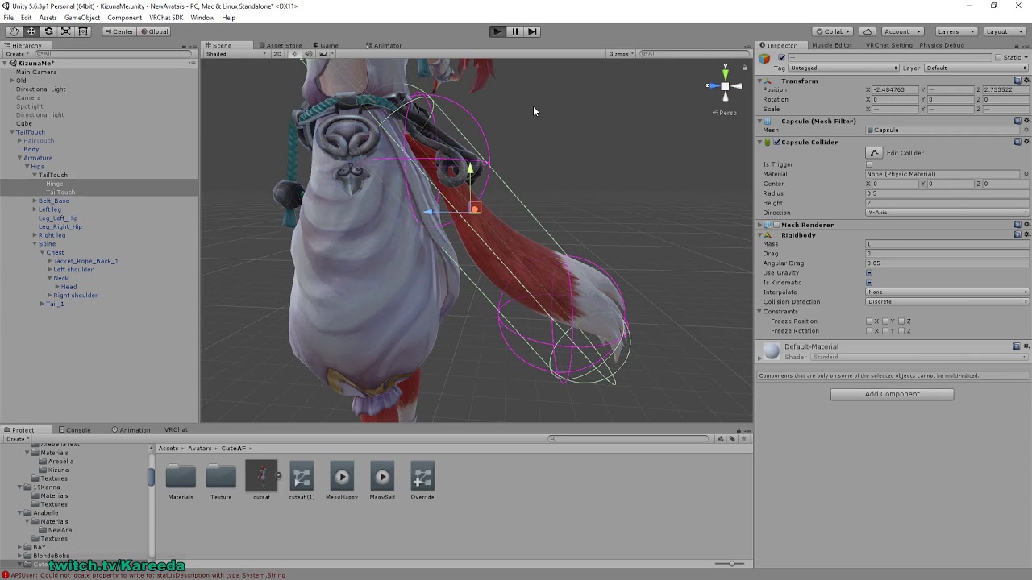The height and width of the screenshot is (580, 1032).
Task: Toggle the Capsule Collider enabled checkbox
Action: [x=777, y=143]
